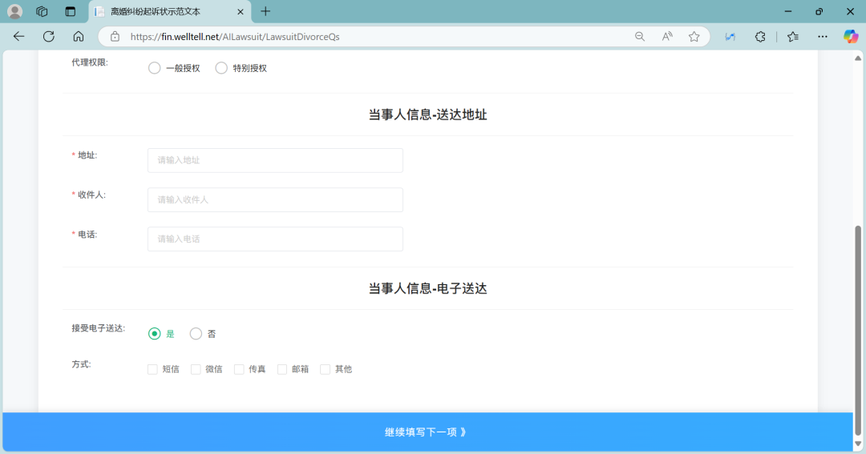The height and width of the screenshot is (454, 866).
Task: Open a new browser tab
Action: (x=265, y=11)
